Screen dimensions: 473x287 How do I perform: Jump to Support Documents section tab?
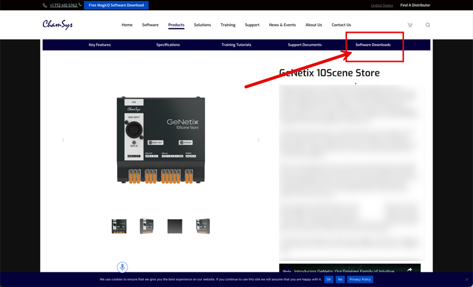coord(304,45)
